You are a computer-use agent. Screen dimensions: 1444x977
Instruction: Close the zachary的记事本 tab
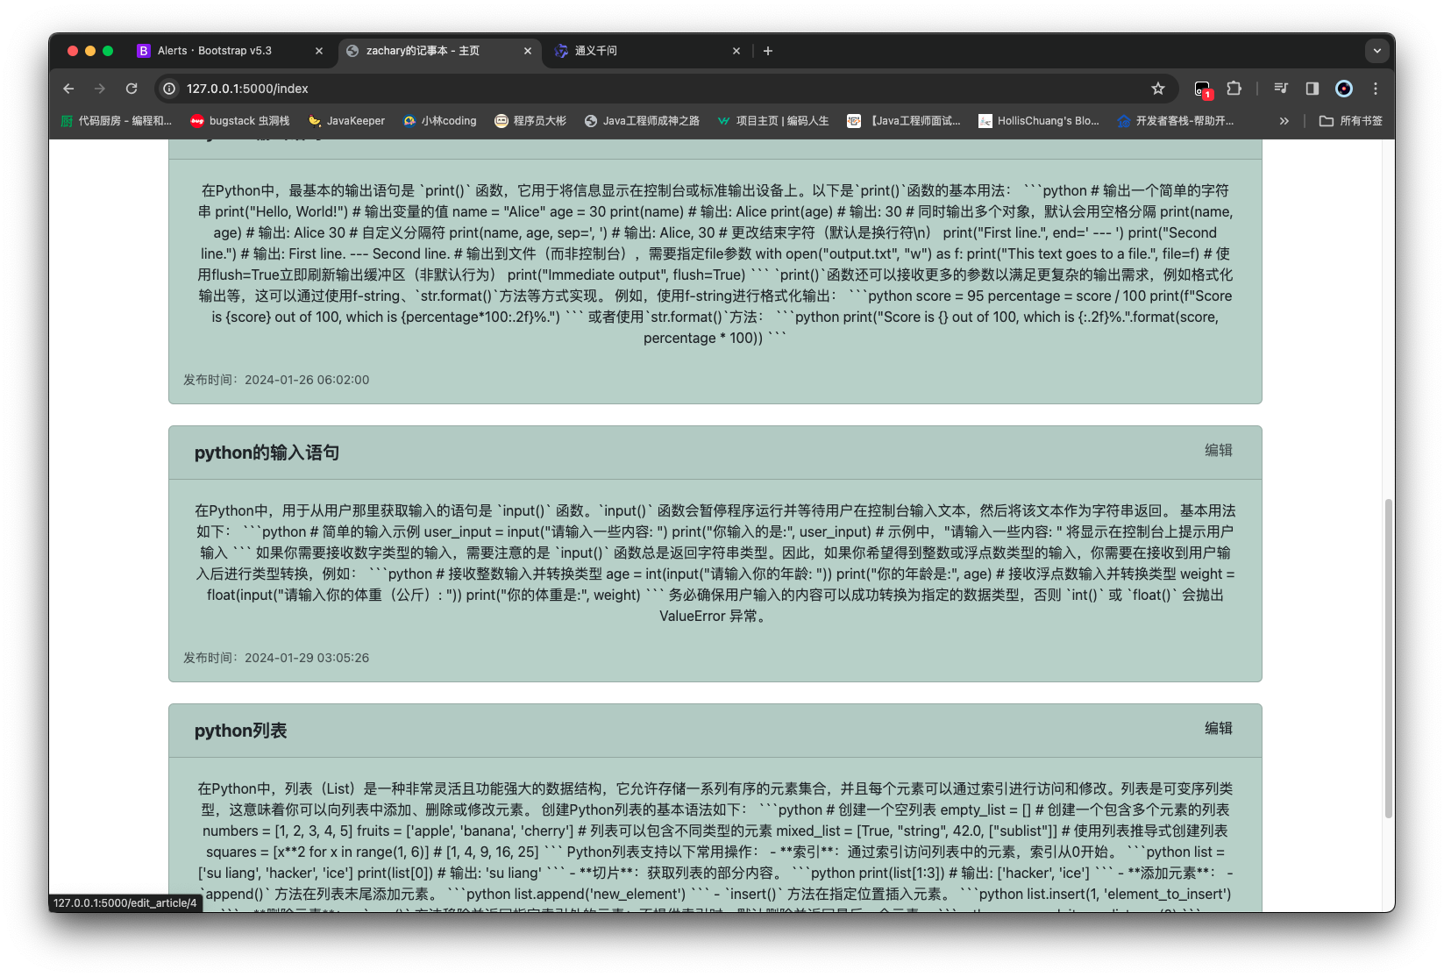[528, 51]
